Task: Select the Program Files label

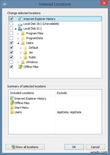Action: pos(35,33)
